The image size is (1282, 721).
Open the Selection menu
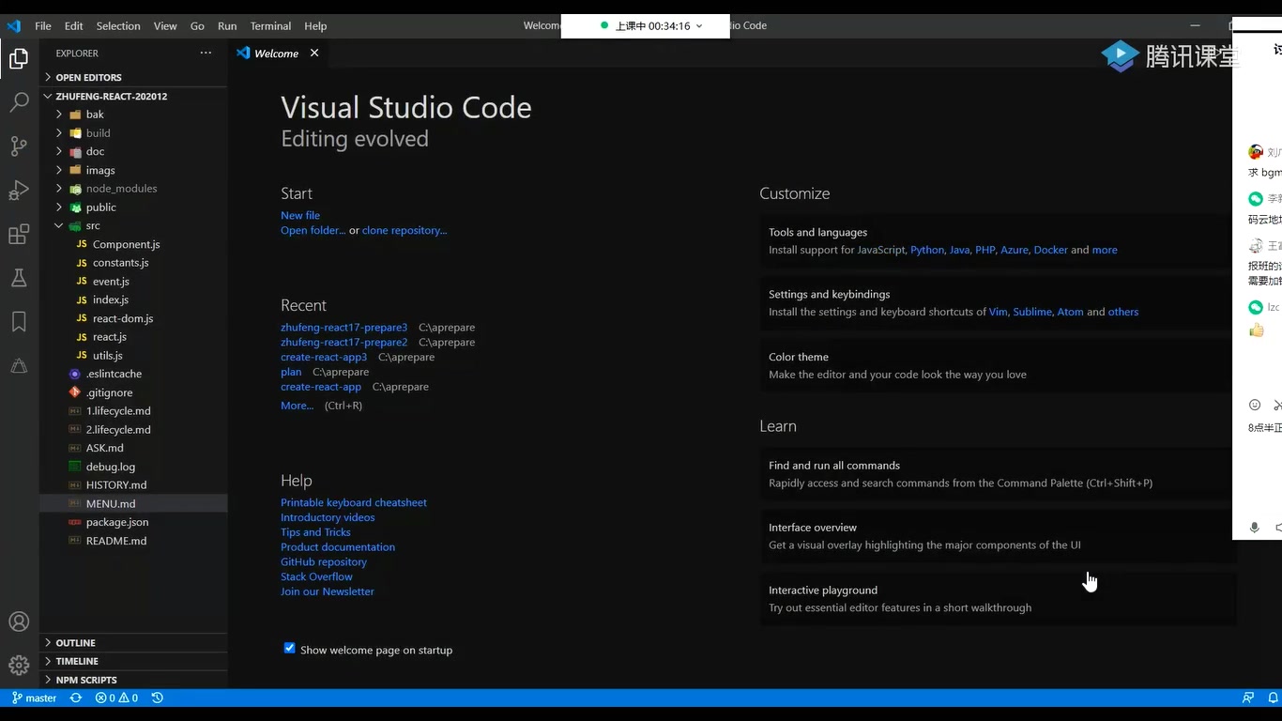pos(118,26)
